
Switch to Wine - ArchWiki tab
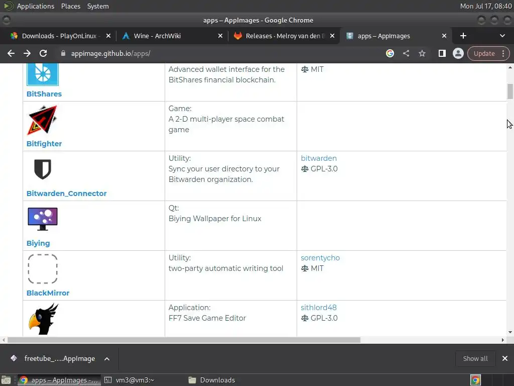pyautogui.click(x=172, y=36)
